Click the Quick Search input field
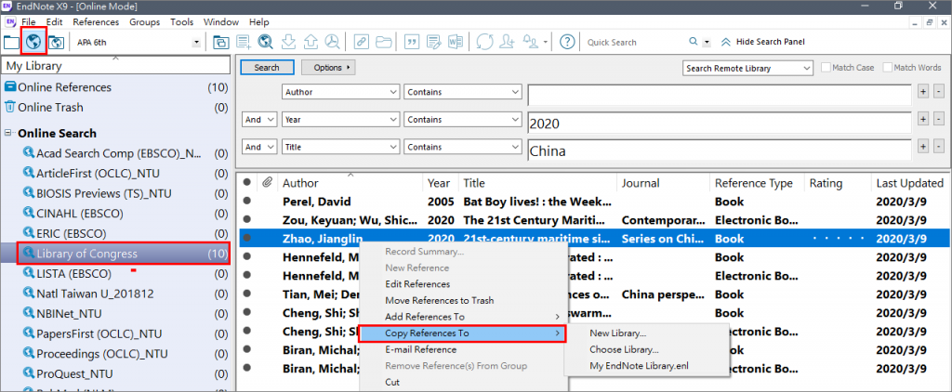The height and width of the screenshot is (392, 952). 635,43
